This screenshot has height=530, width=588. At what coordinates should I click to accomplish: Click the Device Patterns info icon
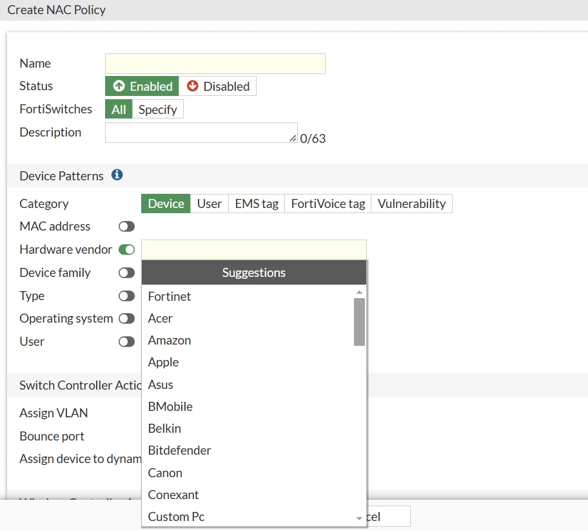tap(117, 175)
